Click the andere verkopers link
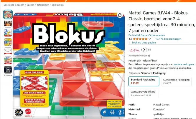196x119 pixels. (184, 64)
